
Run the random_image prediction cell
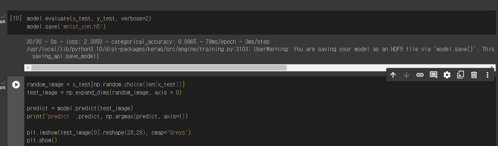[16, 84]
